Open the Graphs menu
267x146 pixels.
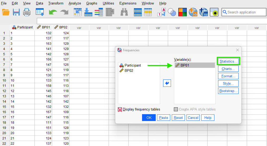pos(92,3)
